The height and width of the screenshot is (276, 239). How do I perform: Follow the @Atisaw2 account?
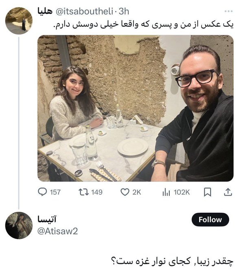(x=210, y=220)
